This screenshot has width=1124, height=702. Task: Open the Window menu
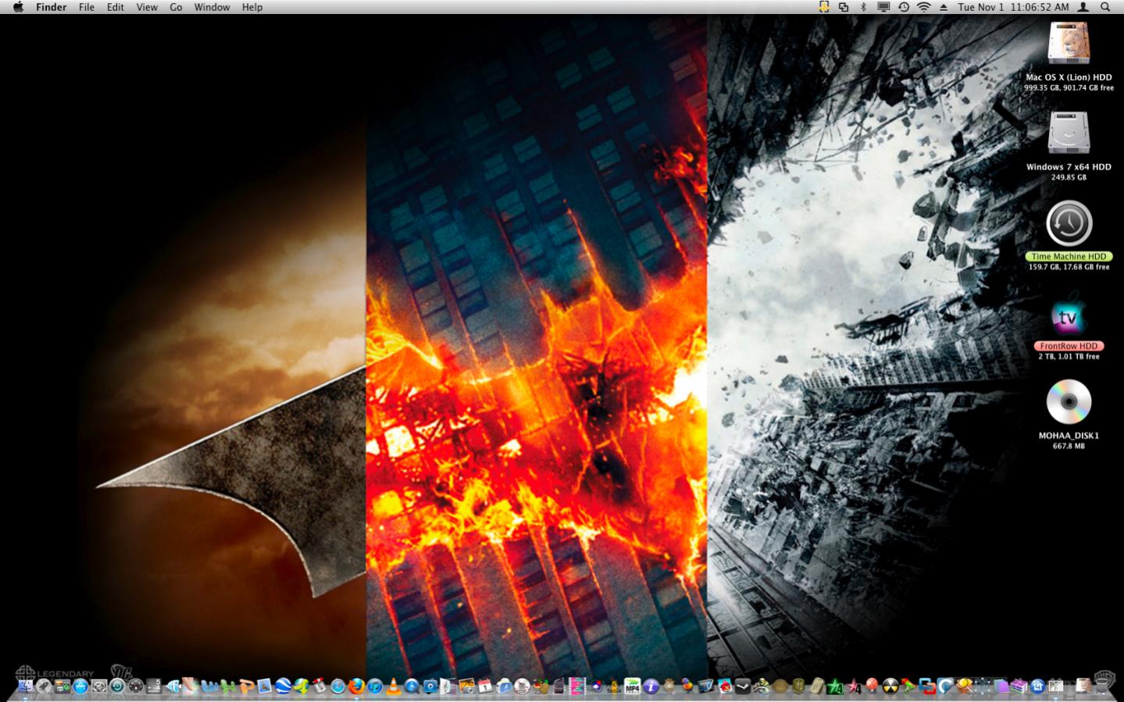click(212, 7)
